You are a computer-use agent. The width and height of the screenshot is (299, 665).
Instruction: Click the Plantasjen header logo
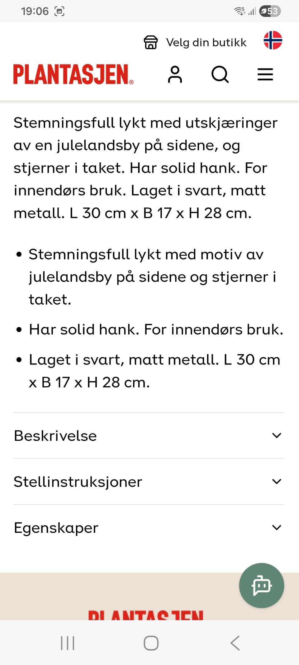74,75
